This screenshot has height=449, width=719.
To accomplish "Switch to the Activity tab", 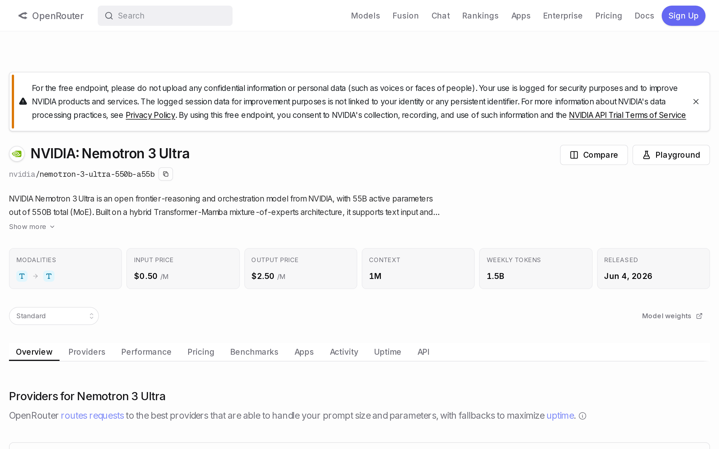I will pyautogui.click(x=344, y=352).
